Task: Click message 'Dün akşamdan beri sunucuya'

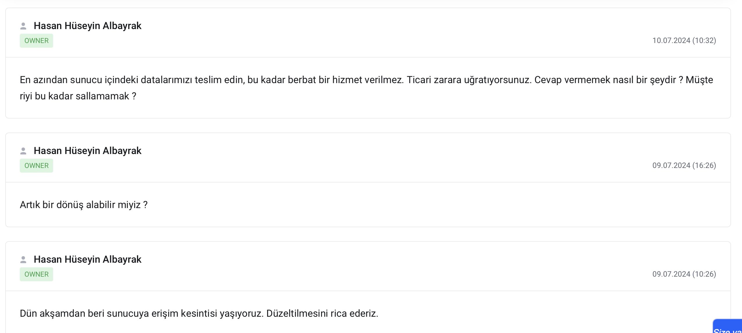Action: [x=199, y=314]
